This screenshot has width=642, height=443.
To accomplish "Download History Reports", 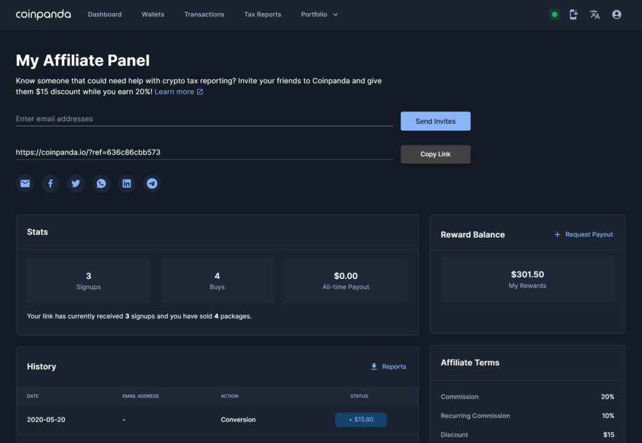I will [388, 367].
